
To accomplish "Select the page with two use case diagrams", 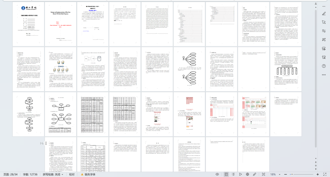I will (x=189, y=69).
